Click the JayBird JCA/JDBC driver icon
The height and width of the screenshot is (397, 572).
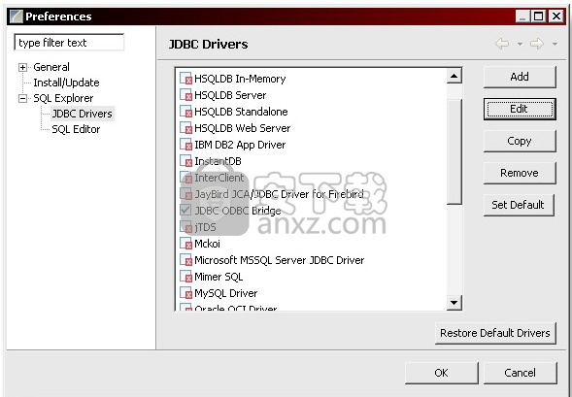(x=186, y=193)
